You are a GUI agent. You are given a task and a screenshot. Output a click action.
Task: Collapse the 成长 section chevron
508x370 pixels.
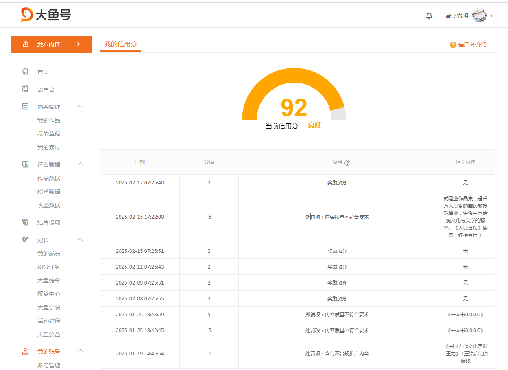coord(80,239)
